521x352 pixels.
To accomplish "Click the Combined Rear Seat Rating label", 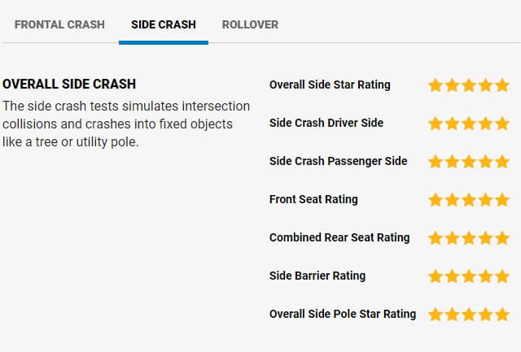I will point(339,237).
